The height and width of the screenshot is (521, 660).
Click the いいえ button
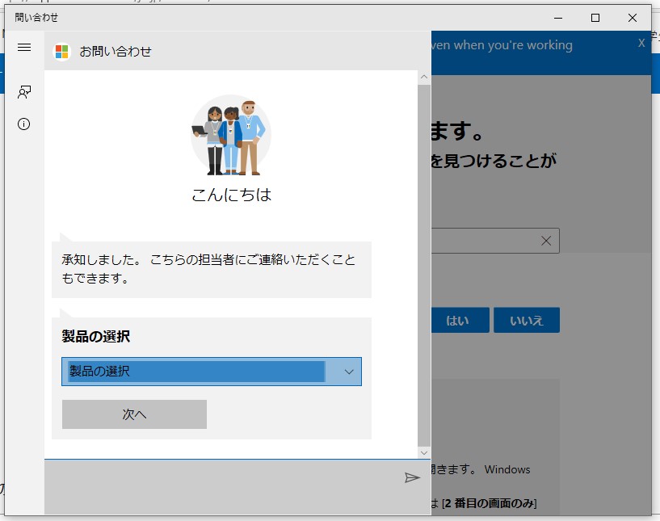tap(527, 320)
